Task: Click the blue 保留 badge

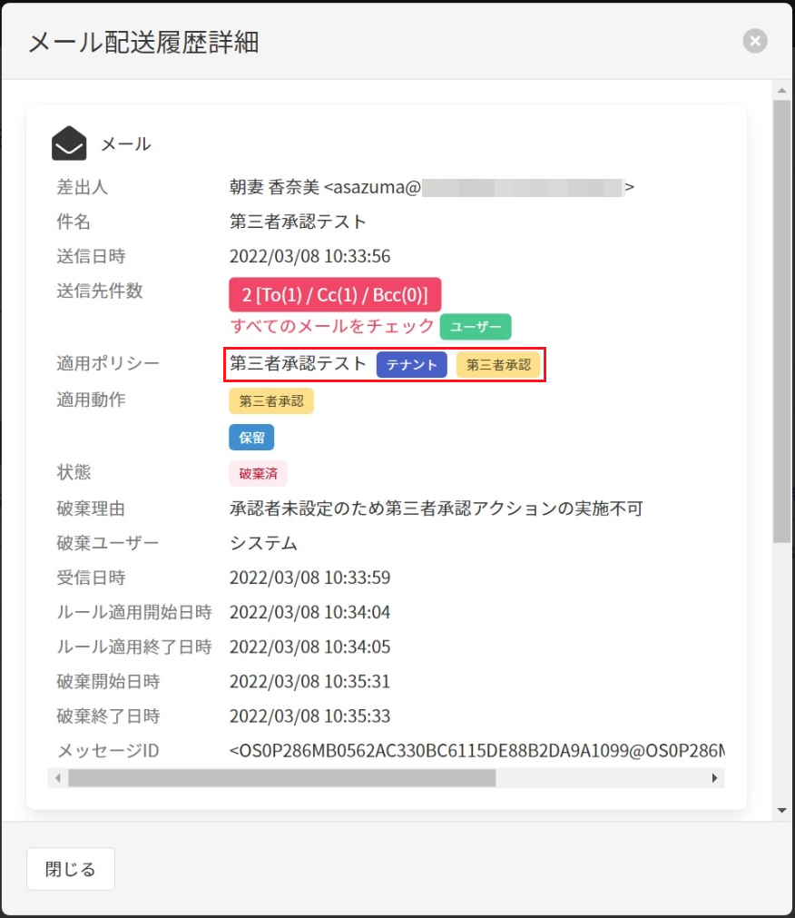Action: [251, 437]
